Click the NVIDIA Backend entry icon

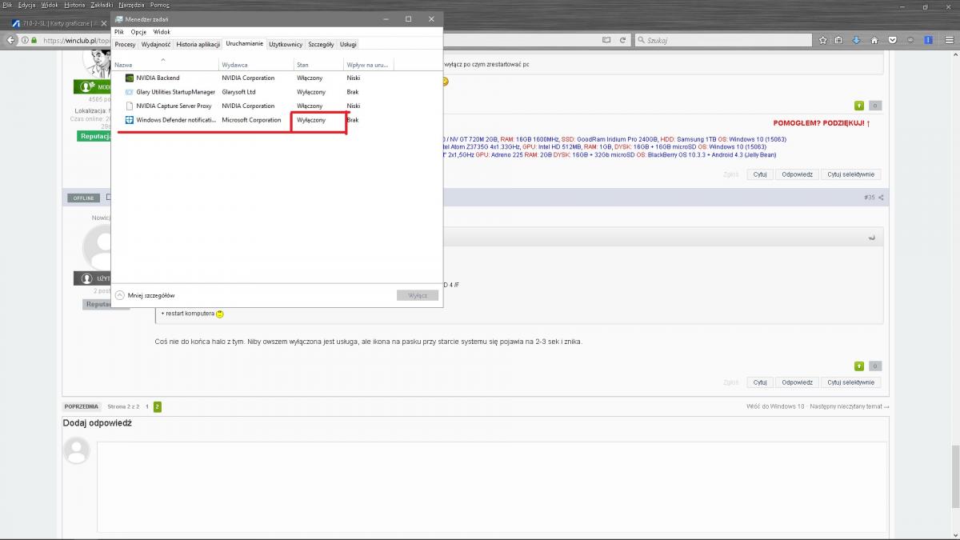tap(129, 78)
